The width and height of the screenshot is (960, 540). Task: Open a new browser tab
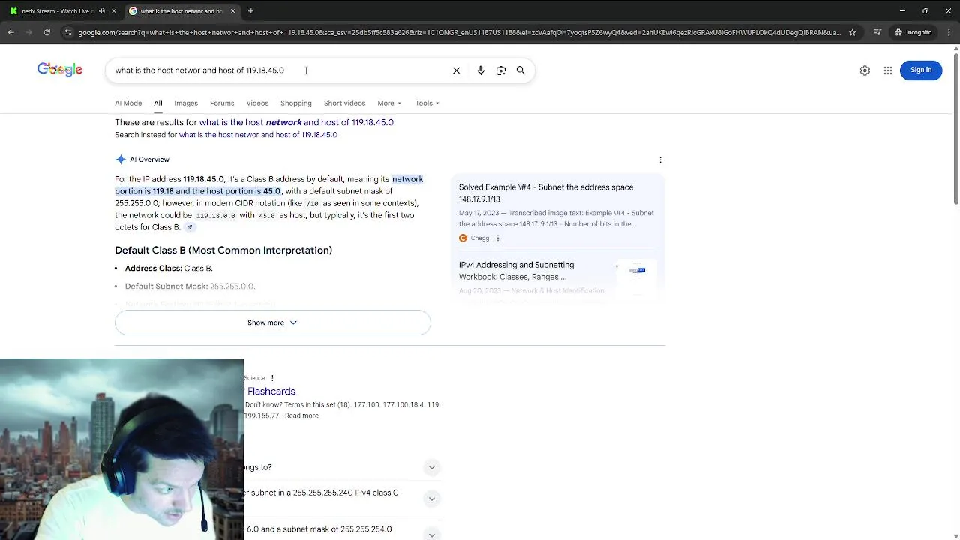(250, 11)
